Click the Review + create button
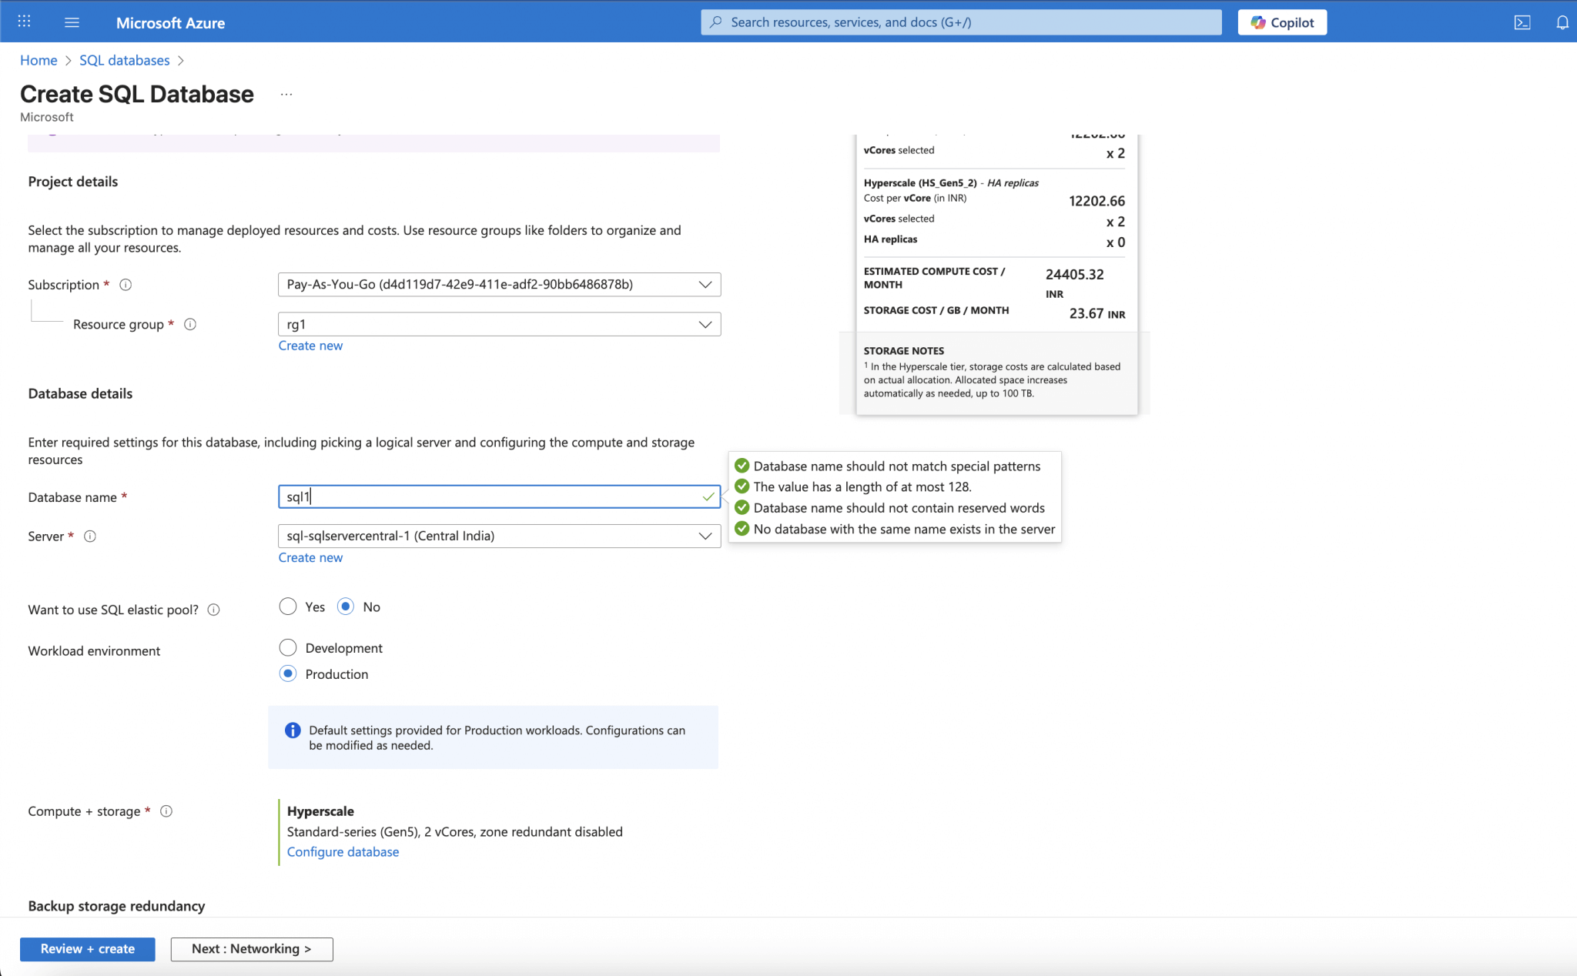Screen dimensions: 1577x976 87,948
